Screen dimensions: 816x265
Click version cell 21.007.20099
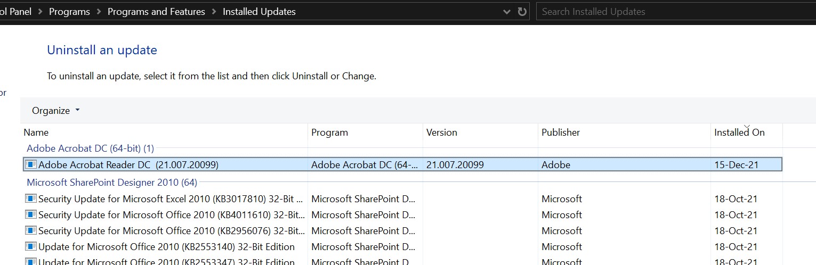455,165
